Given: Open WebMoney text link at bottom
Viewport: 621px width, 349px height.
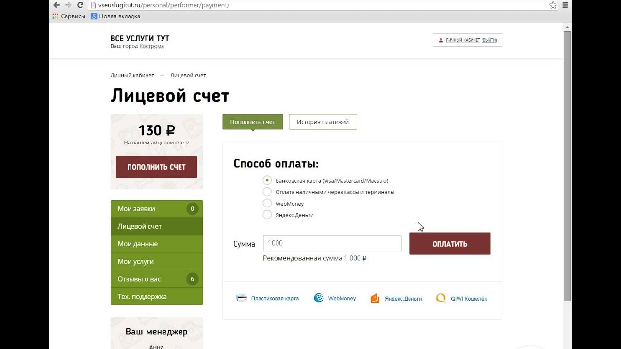Looking at the screenshot, I should [x=342, y=299].
